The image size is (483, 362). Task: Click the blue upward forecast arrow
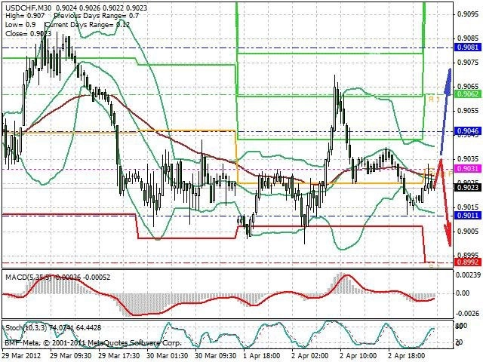446,112
